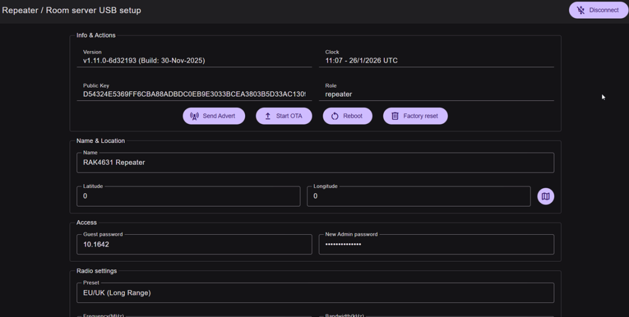629x317 pixels.
Task: Open the map picker icon beside Longitude
Action: [545, 196]
